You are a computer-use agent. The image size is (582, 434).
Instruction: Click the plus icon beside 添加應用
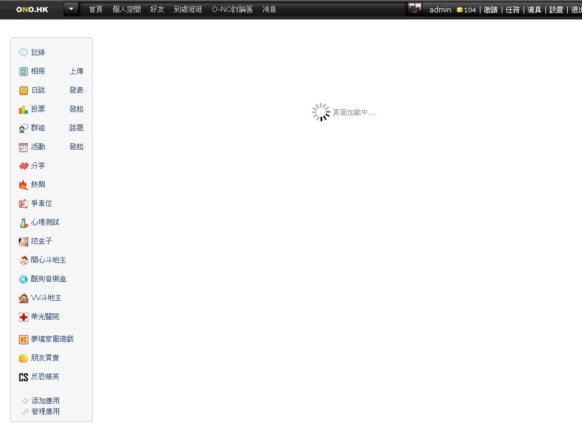(25, 401)
